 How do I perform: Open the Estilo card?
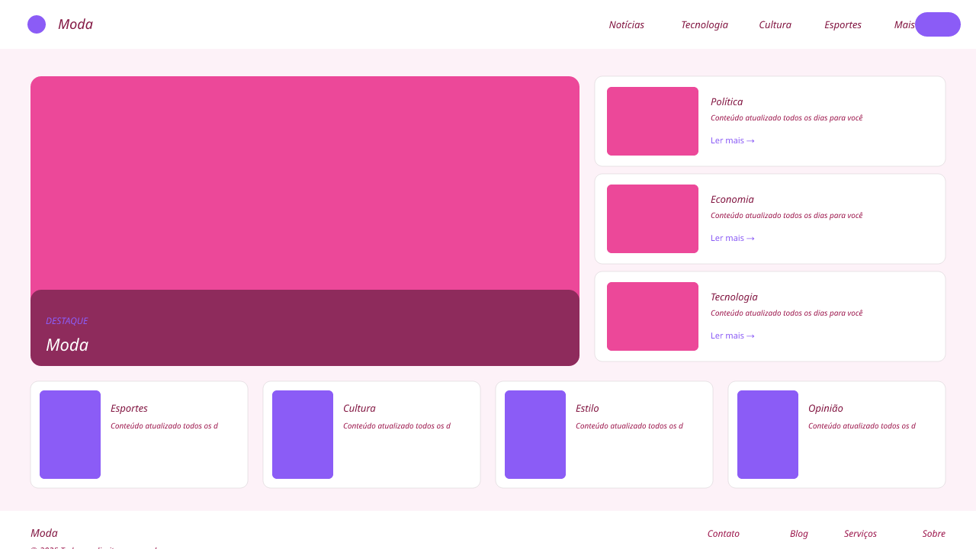(x=604, y=435)
